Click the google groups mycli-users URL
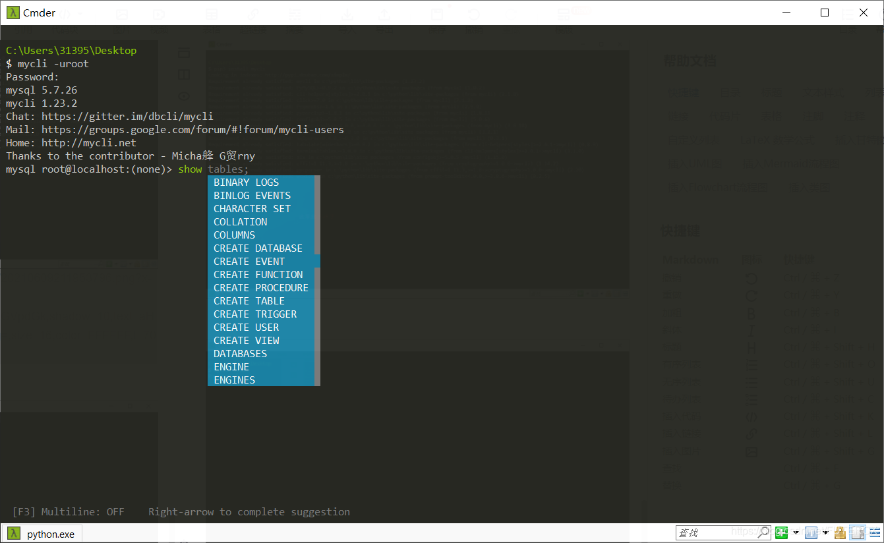The height and width of the screenshot is (543, 884). (192, 129)
